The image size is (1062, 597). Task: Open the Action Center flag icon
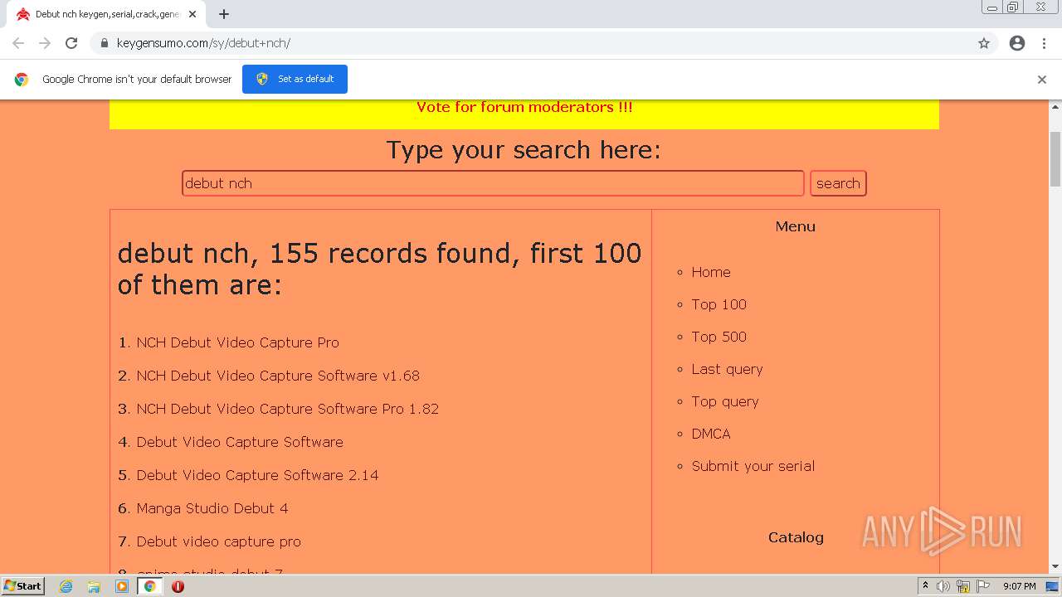click(983, 586)
